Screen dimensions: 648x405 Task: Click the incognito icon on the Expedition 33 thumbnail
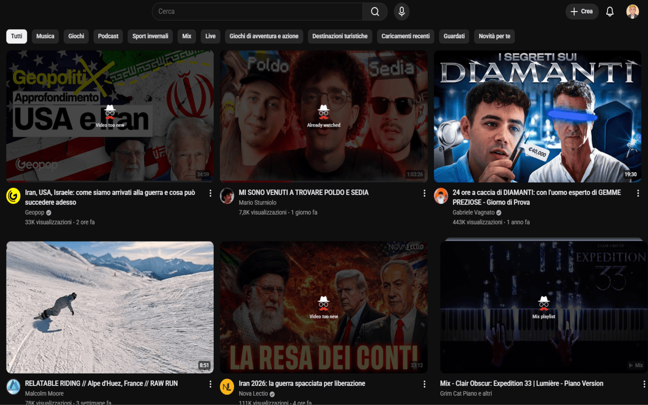(544, 303)
